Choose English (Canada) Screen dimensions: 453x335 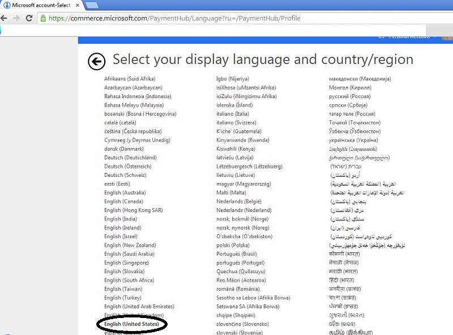pos(123,201)
